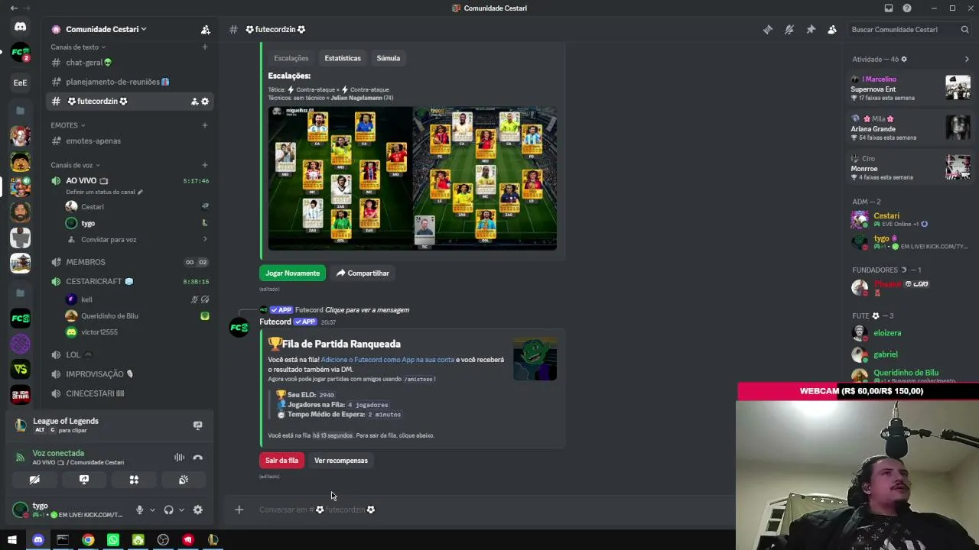Open microphone input options arrow

[x=152, y=510]
